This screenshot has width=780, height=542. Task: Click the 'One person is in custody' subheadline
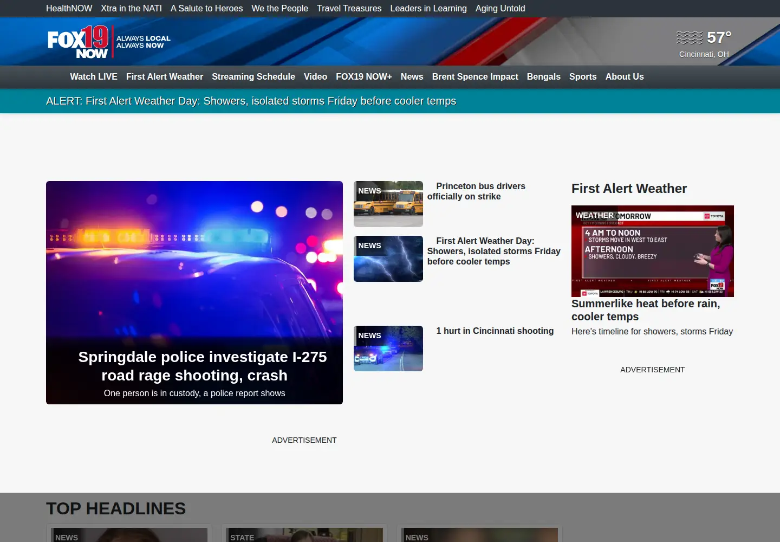[x=194, y=393]
